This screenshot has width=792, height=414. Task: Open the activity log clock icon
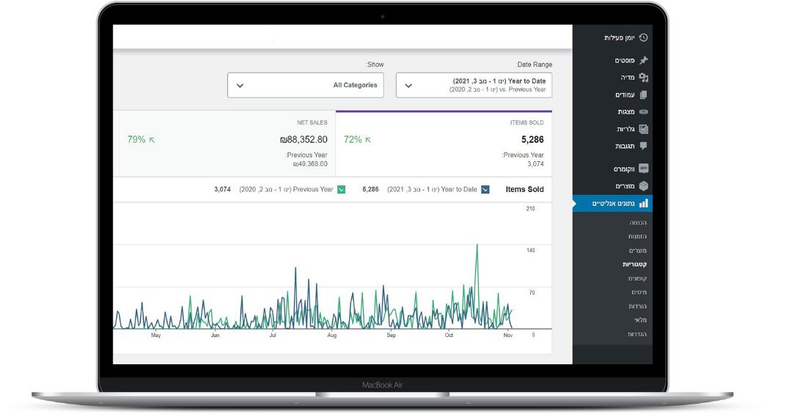[643, 37]
